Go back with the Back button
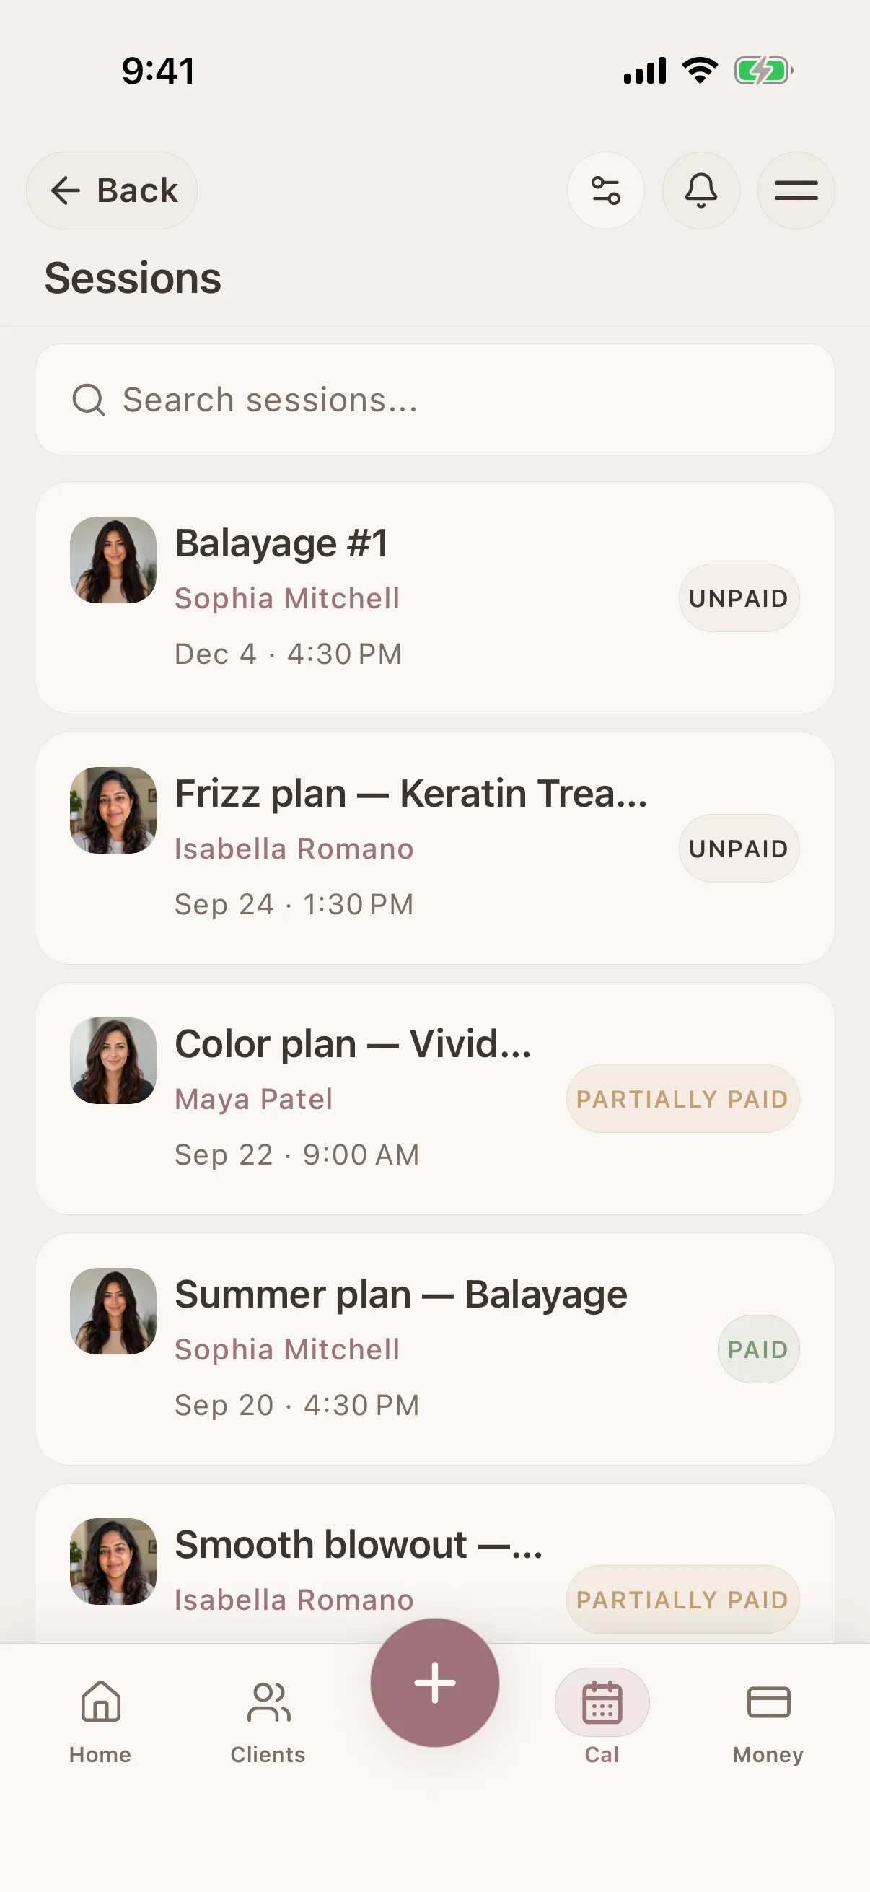This screenshot has height=1892, width=870. coord(112,190)
